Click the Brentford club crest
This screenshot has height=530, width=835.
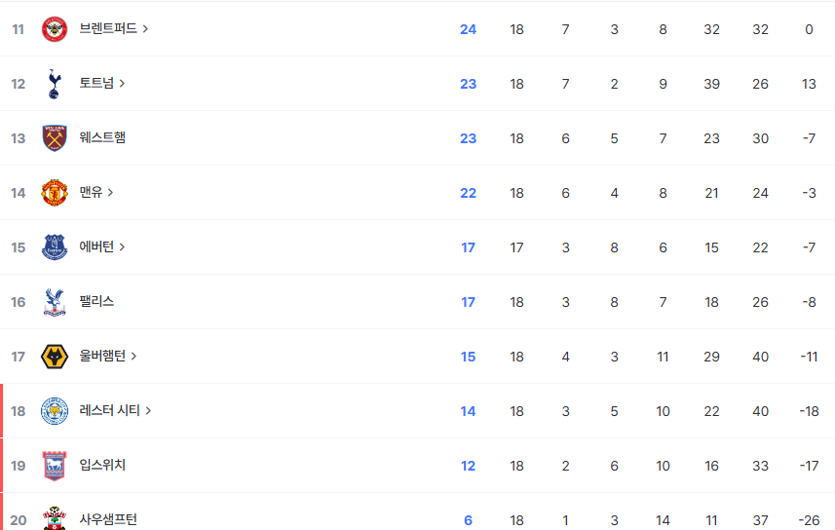pos(55,29)
